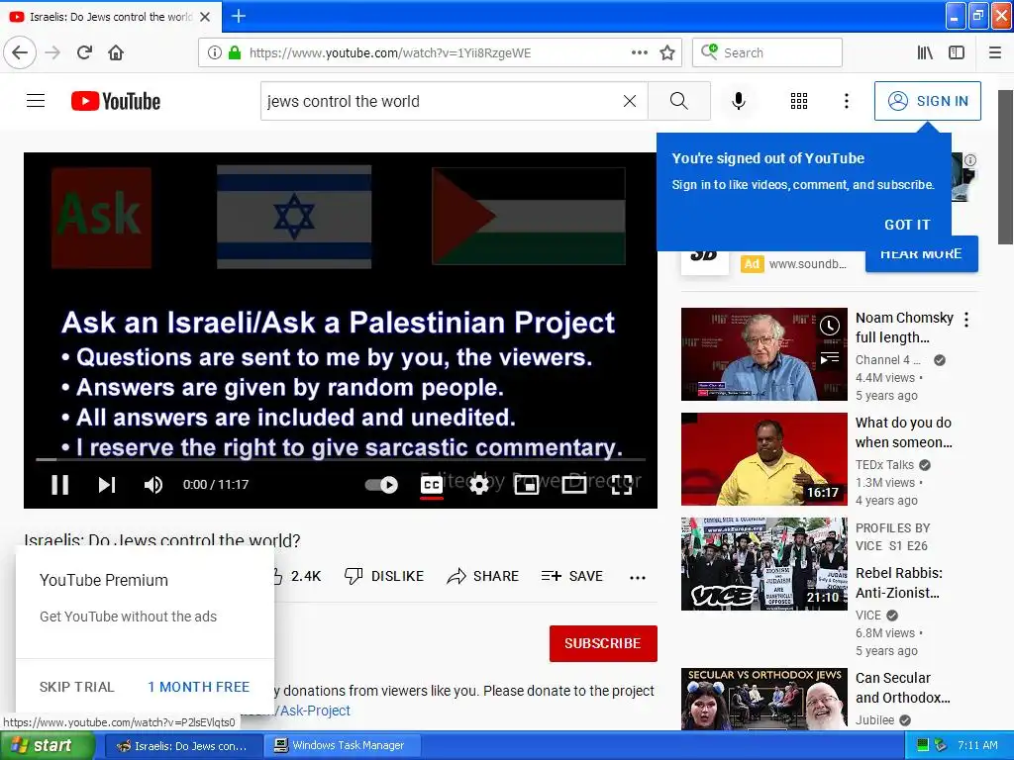Follow the Ask-Project donation link
This screenshot has height=760, width=1014.
(x=313, y=711)
